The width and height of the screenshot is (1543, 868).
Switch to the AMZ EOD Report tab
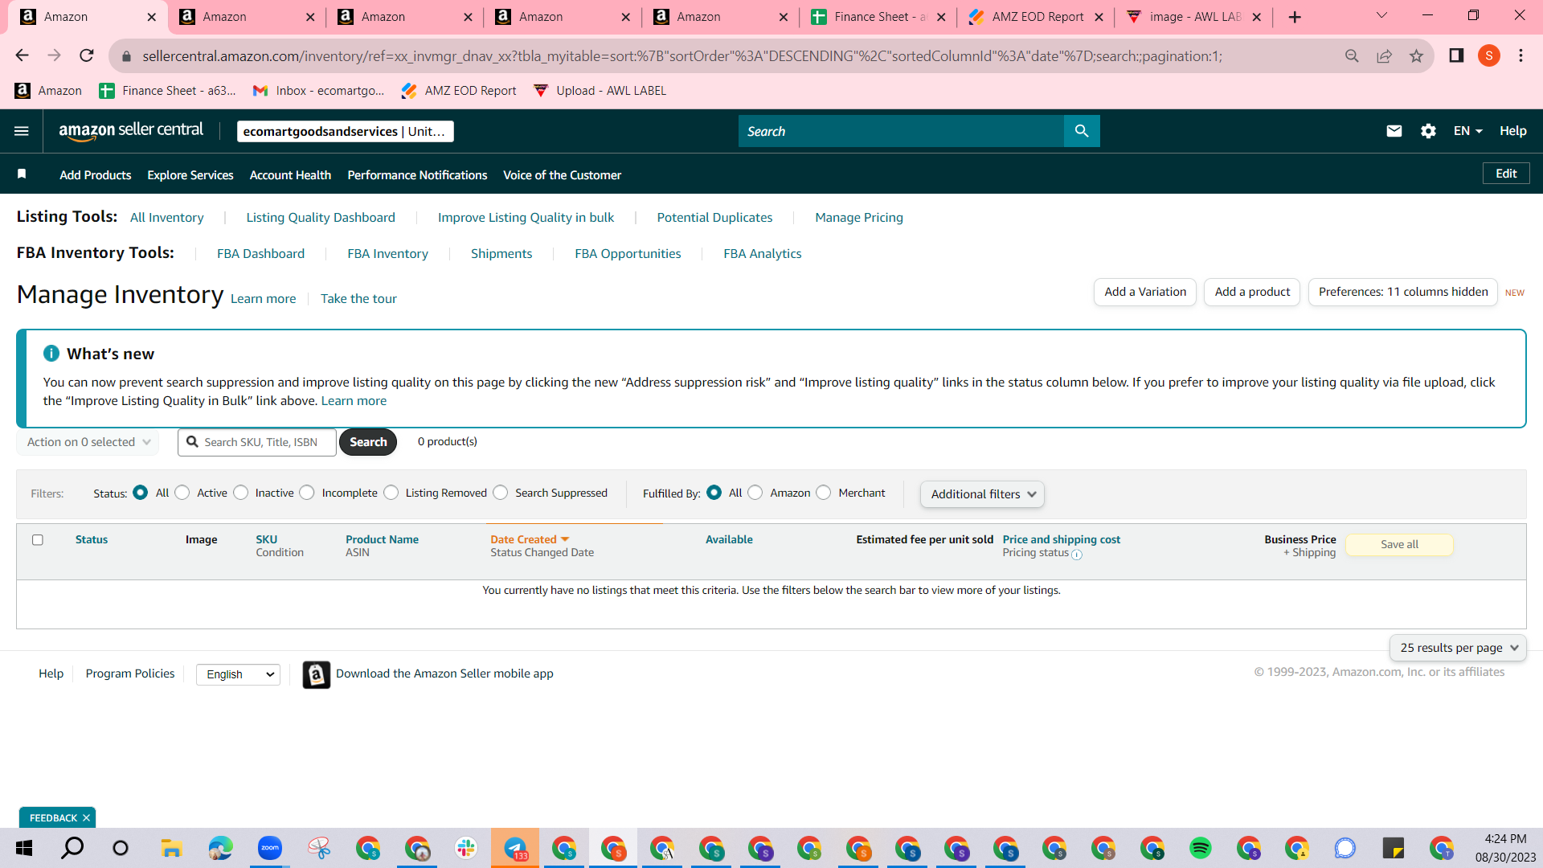(x=1035, y=17)
